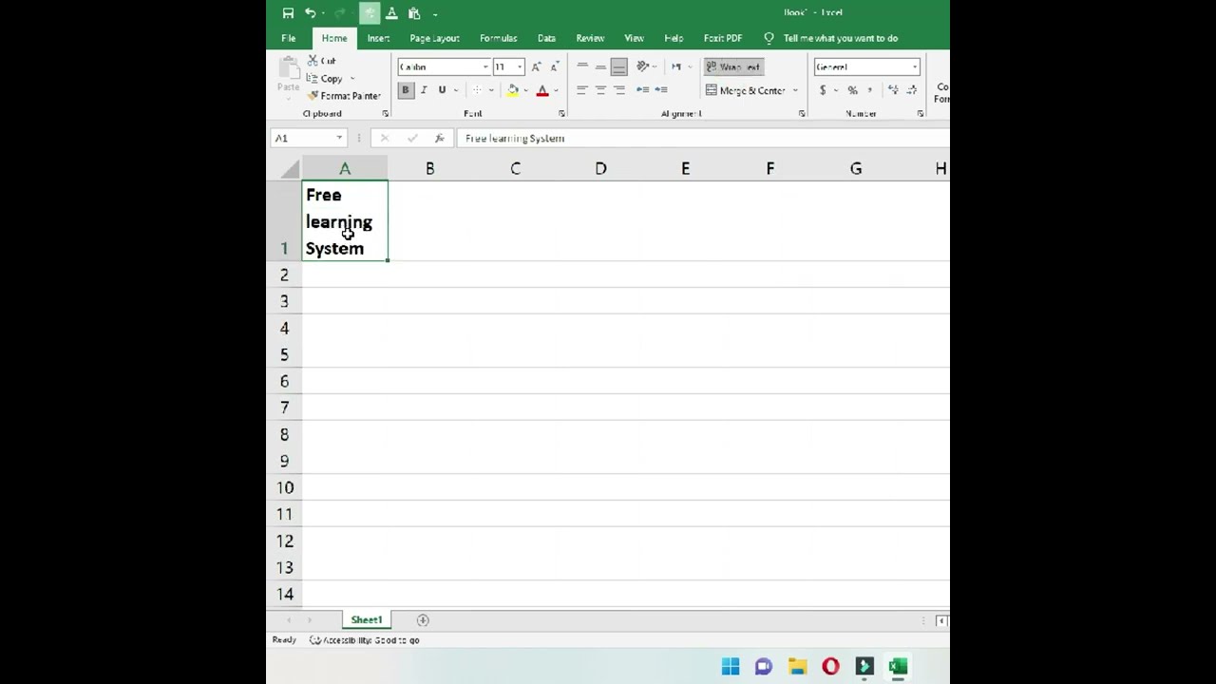Open the Font settings dialog launcher
The image size is (1216, 684).
coord(561,114)
